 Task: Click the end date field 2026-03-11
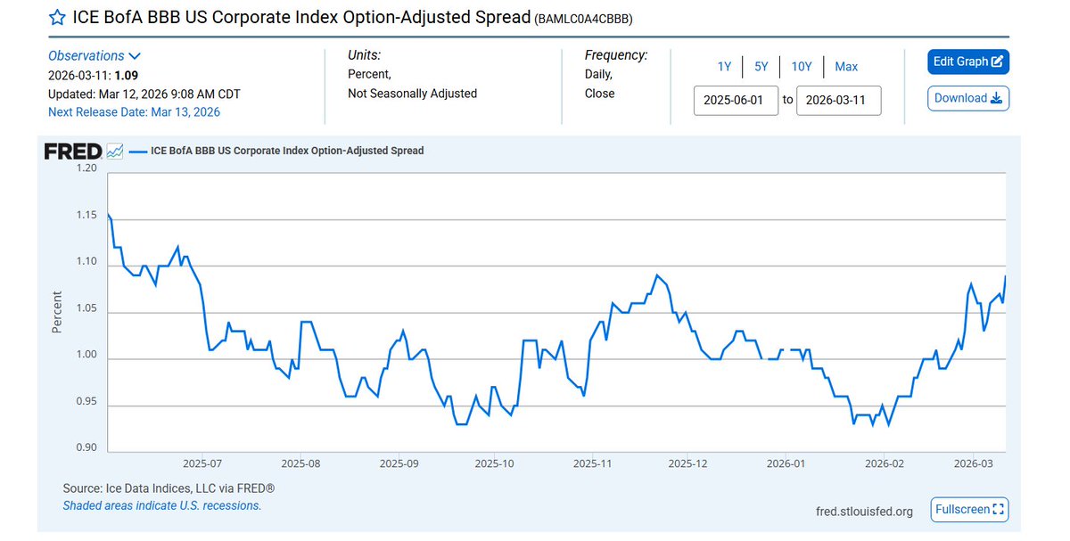pyautogui.click(x=838, y=100)
